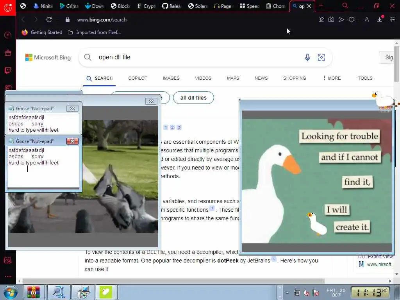Expand the MORE search categories menu
400x300 pixels.
click(x=332, y=78)
